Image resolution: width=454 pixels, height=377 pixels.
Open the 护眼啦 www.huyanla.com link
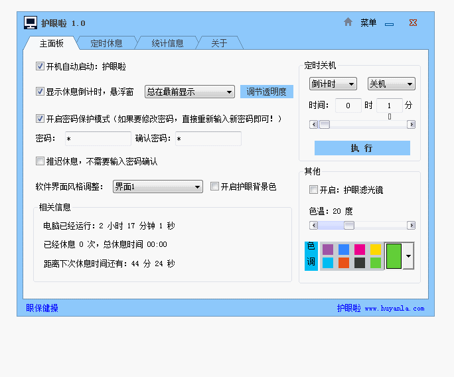pyautogui.click(x=381, y=308)
